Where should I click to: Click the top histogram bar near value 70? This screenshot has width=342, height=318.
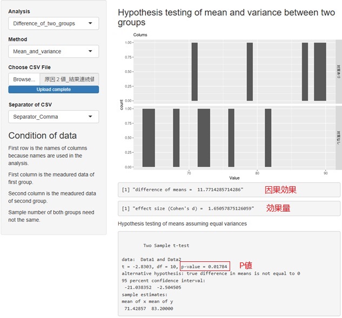click(195, 71)
